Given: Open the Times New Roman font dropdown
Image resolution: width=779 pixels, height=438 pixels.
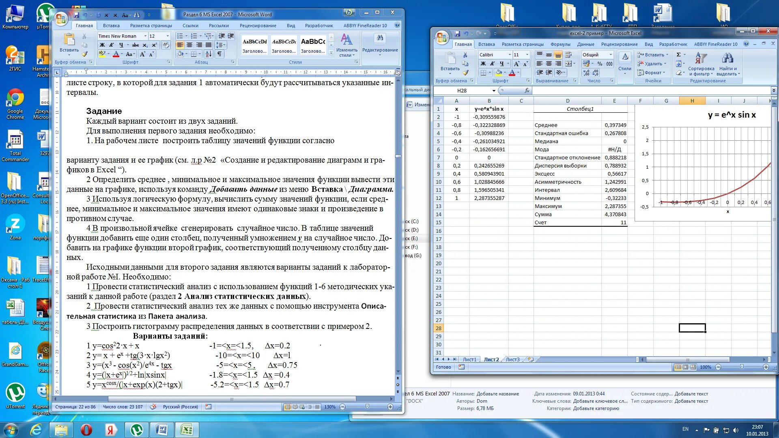Looking at the screenshot, I should [145, 36].
